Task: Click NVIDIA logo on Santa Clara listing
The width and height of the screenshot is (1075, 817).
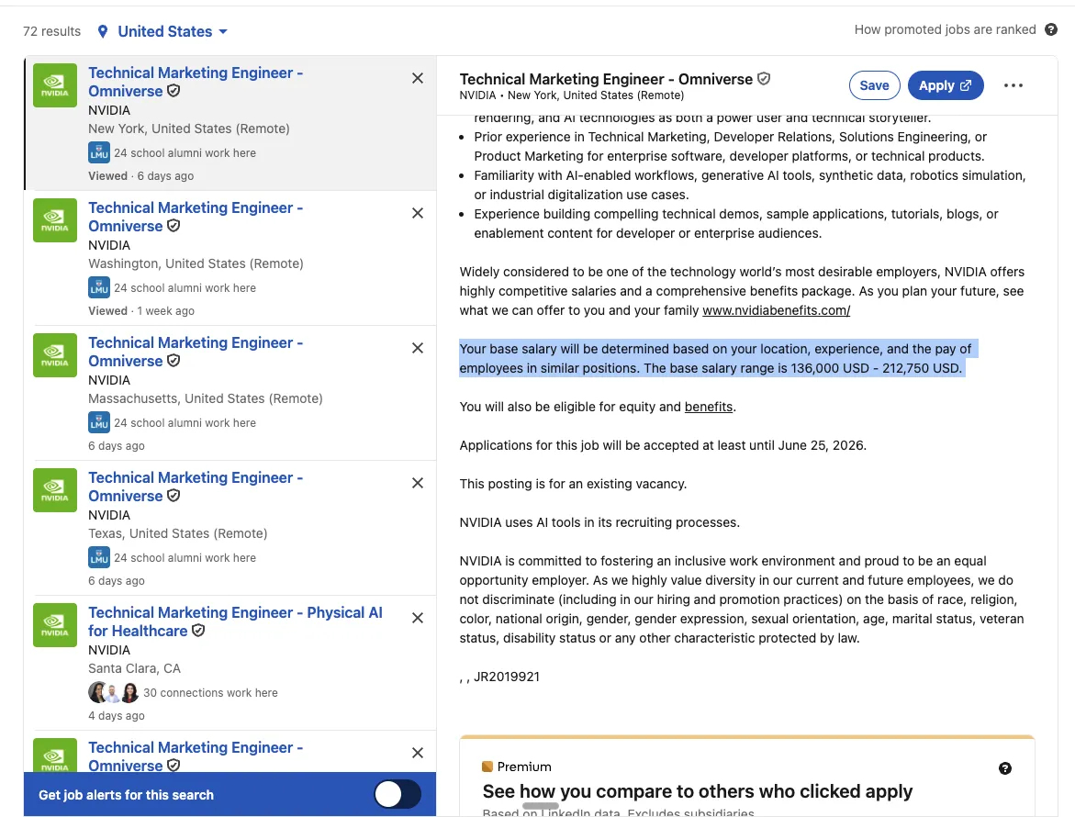Action: coord(55,625)
